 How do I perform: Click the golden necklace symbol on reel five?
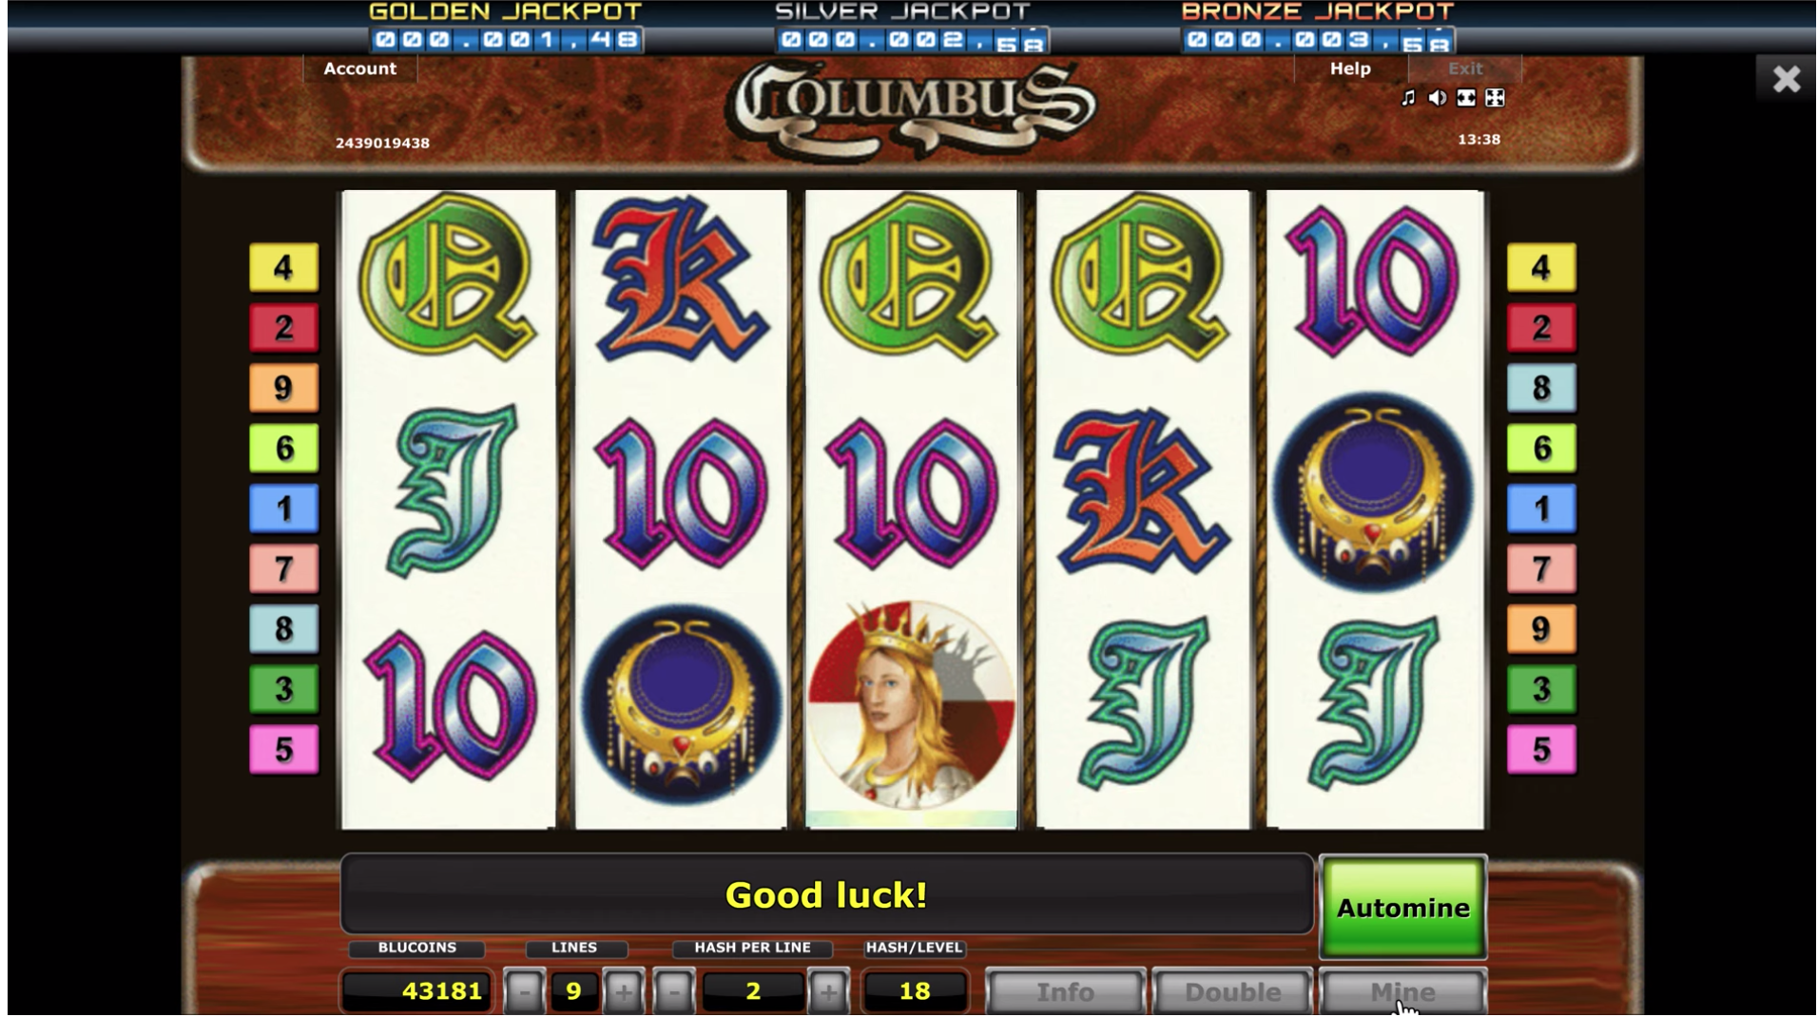(x=1373, y=492)
